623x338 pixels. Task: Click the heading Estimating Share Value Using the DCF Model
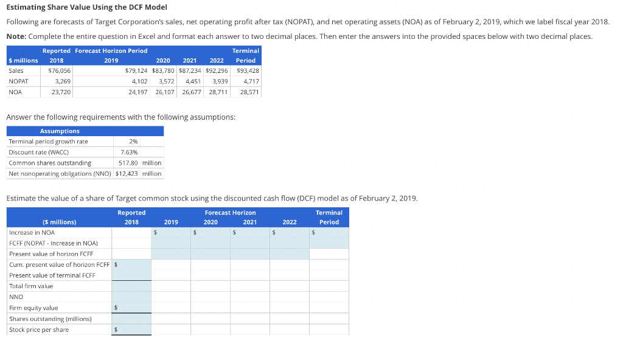click(86, 7)
